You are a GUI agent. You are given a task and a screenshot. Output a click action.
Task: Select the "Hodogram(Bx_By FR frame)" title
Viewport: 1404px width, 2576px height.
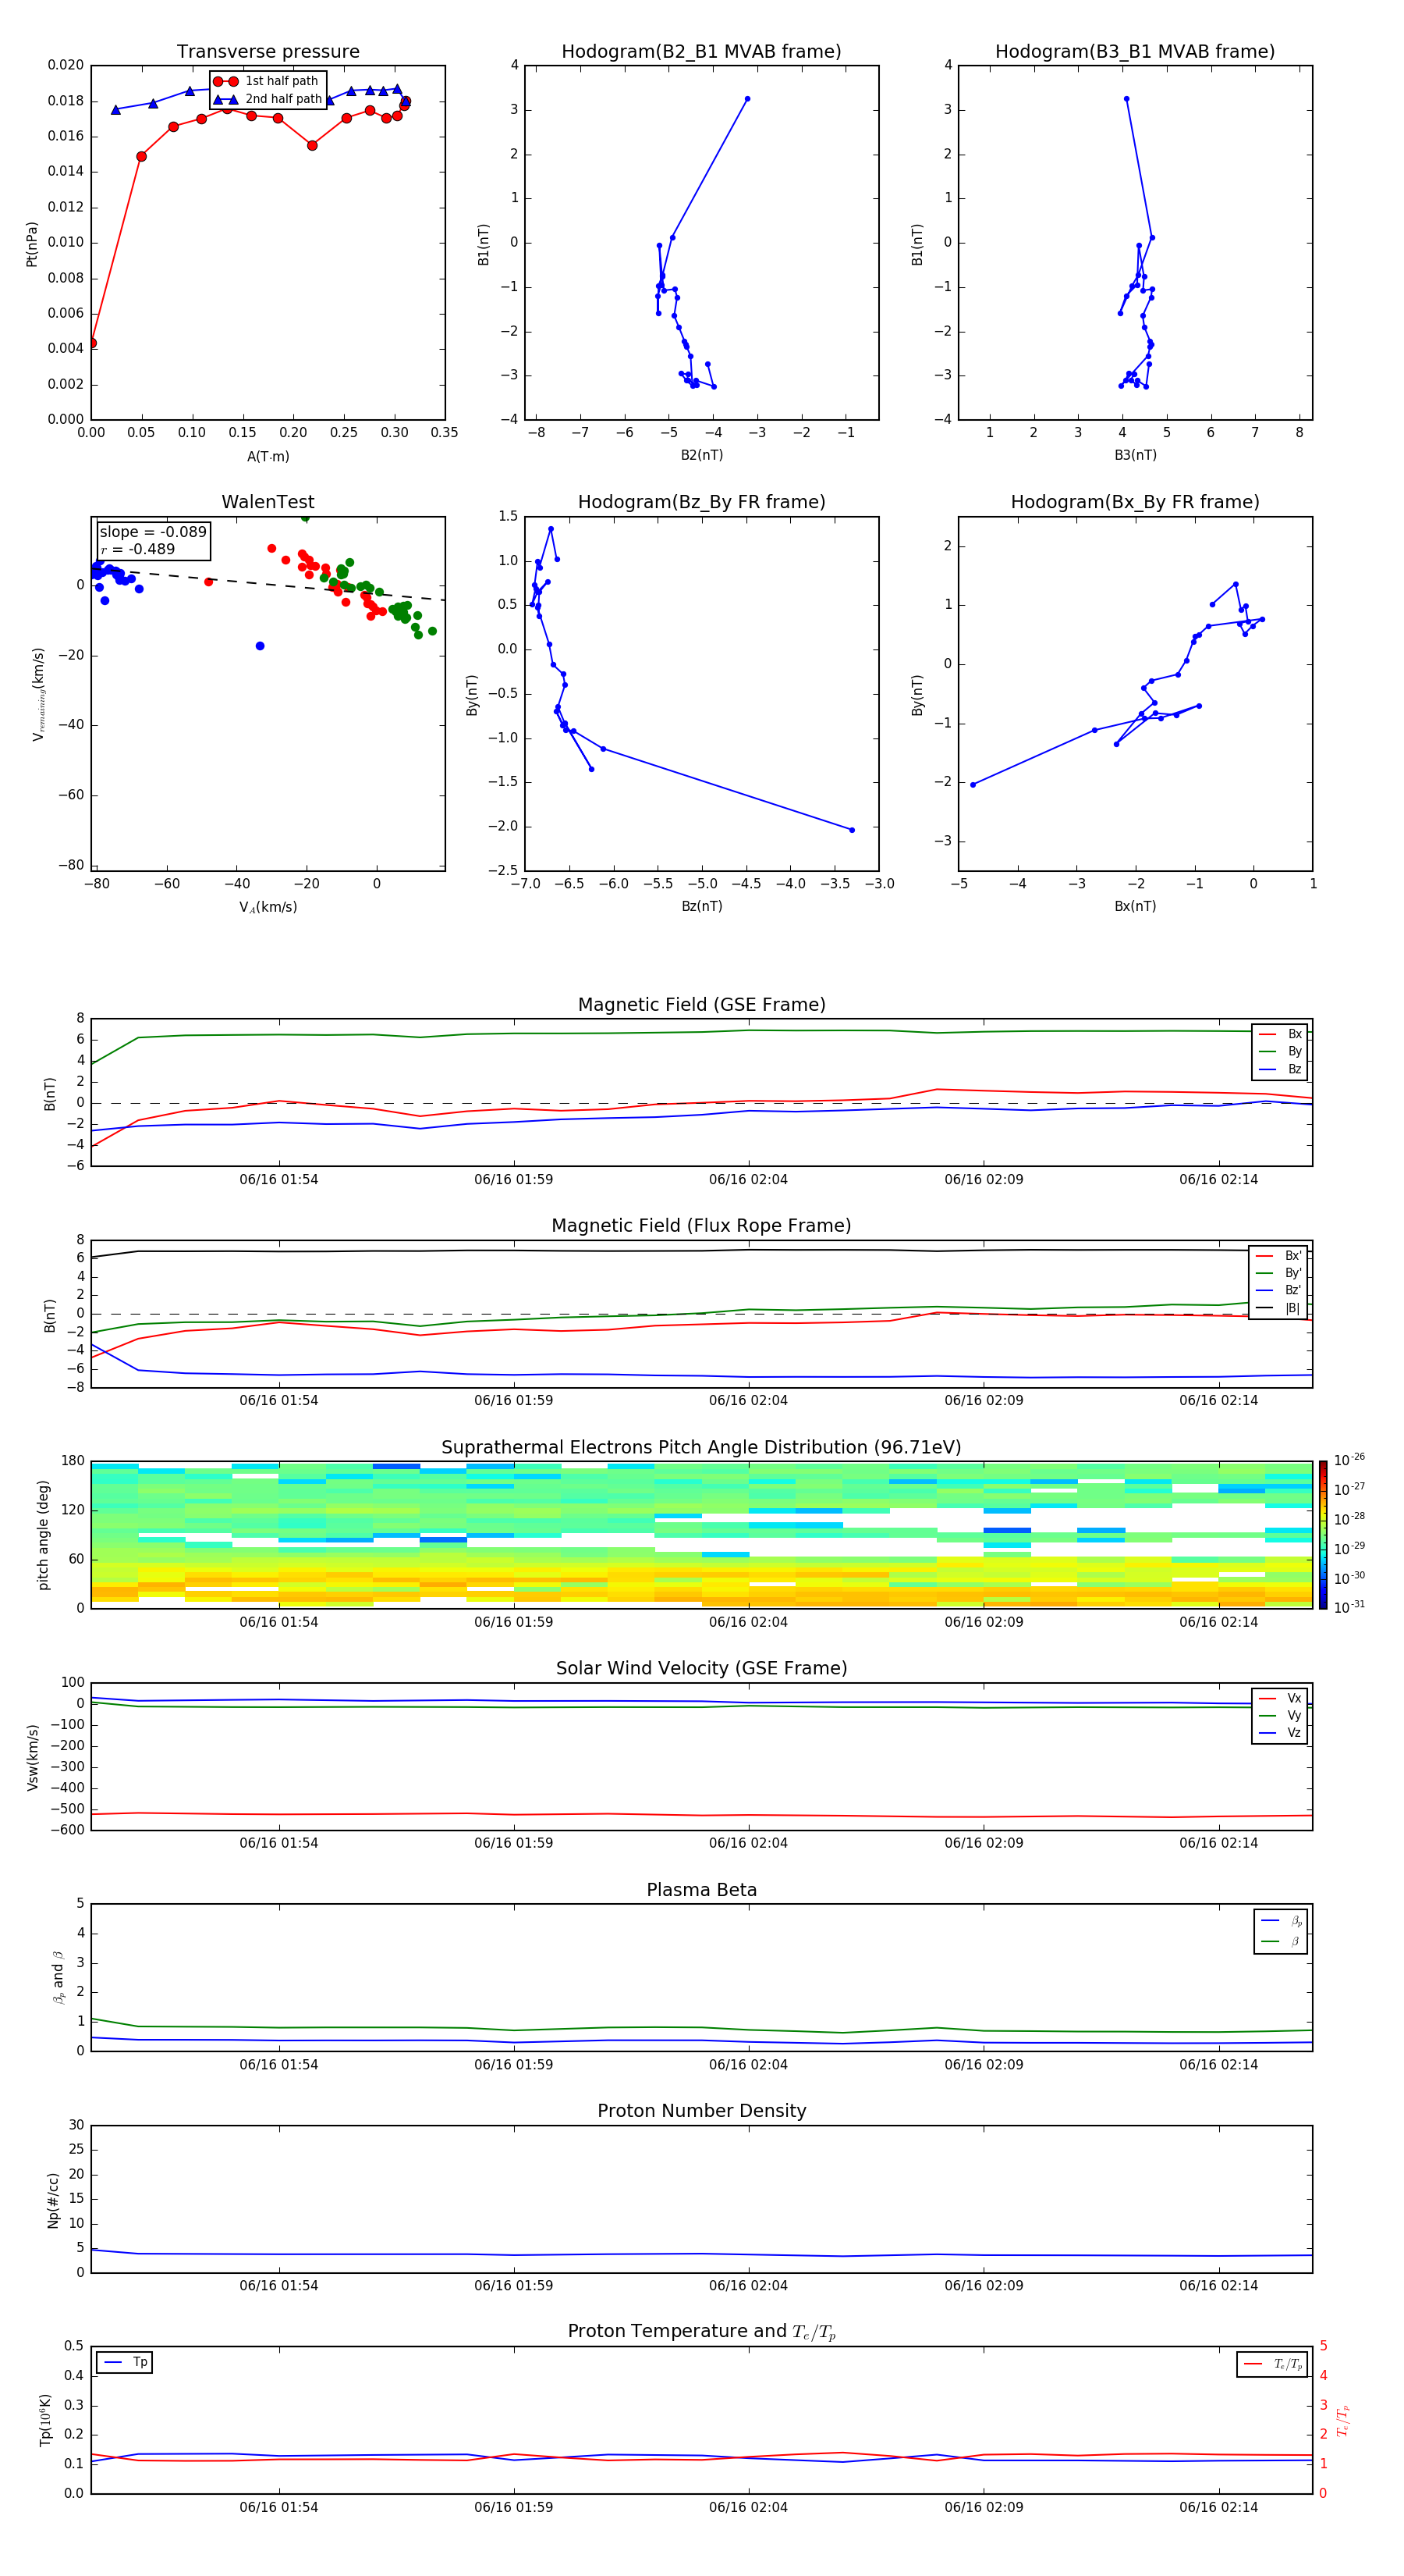1135,502
